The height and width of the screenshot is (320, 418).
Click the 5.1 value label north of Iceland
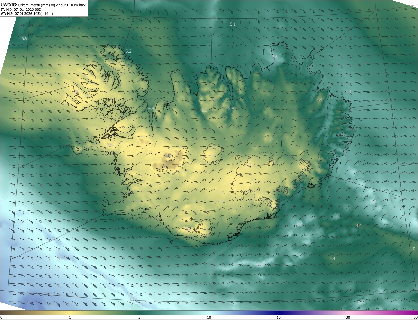click(233, 24)
